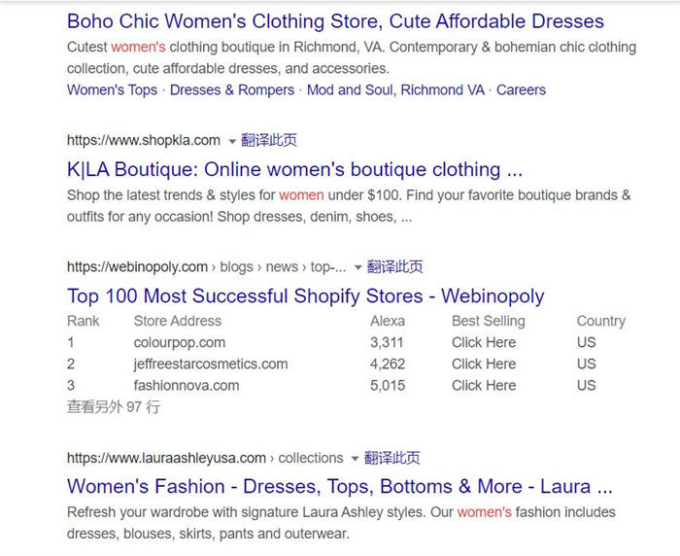Translate the shopkla.com result page
Image resolution: width=680 pixels, height=556 pixels.
point(269,140)
